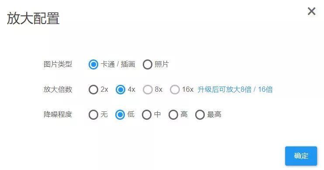The height and width of the screenshot is (170, 324).
Task: Click the 降噪程度 row label
Action: click(58, 114)
